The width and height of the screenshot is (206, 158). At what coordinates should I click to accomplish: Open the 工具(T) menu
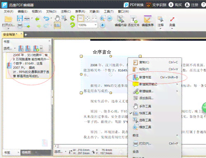click(x=109, y=12)
